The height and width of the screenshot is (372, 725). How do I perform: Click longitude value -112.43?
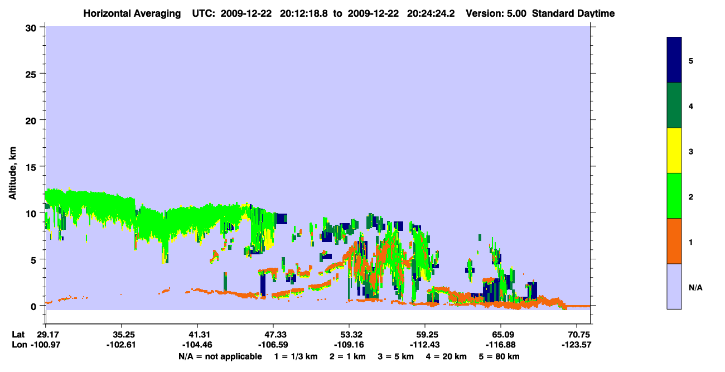coord(425,345)
